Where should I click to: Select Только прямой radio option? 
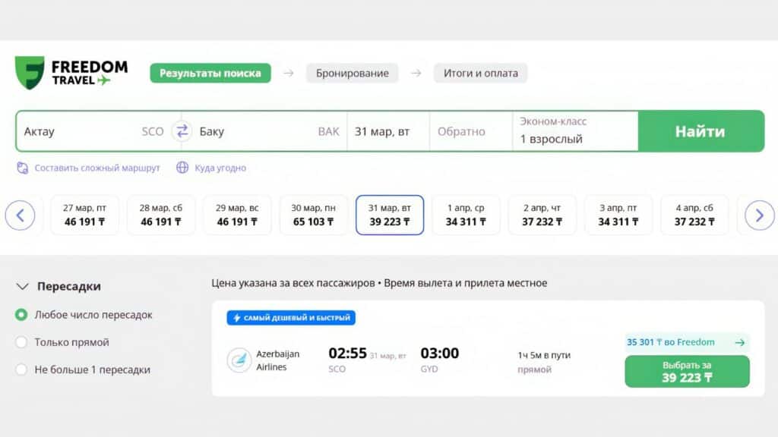click(21, 342)
